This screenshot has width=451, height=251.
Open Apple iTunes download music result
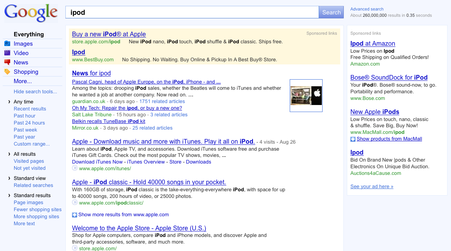(163, 142)
